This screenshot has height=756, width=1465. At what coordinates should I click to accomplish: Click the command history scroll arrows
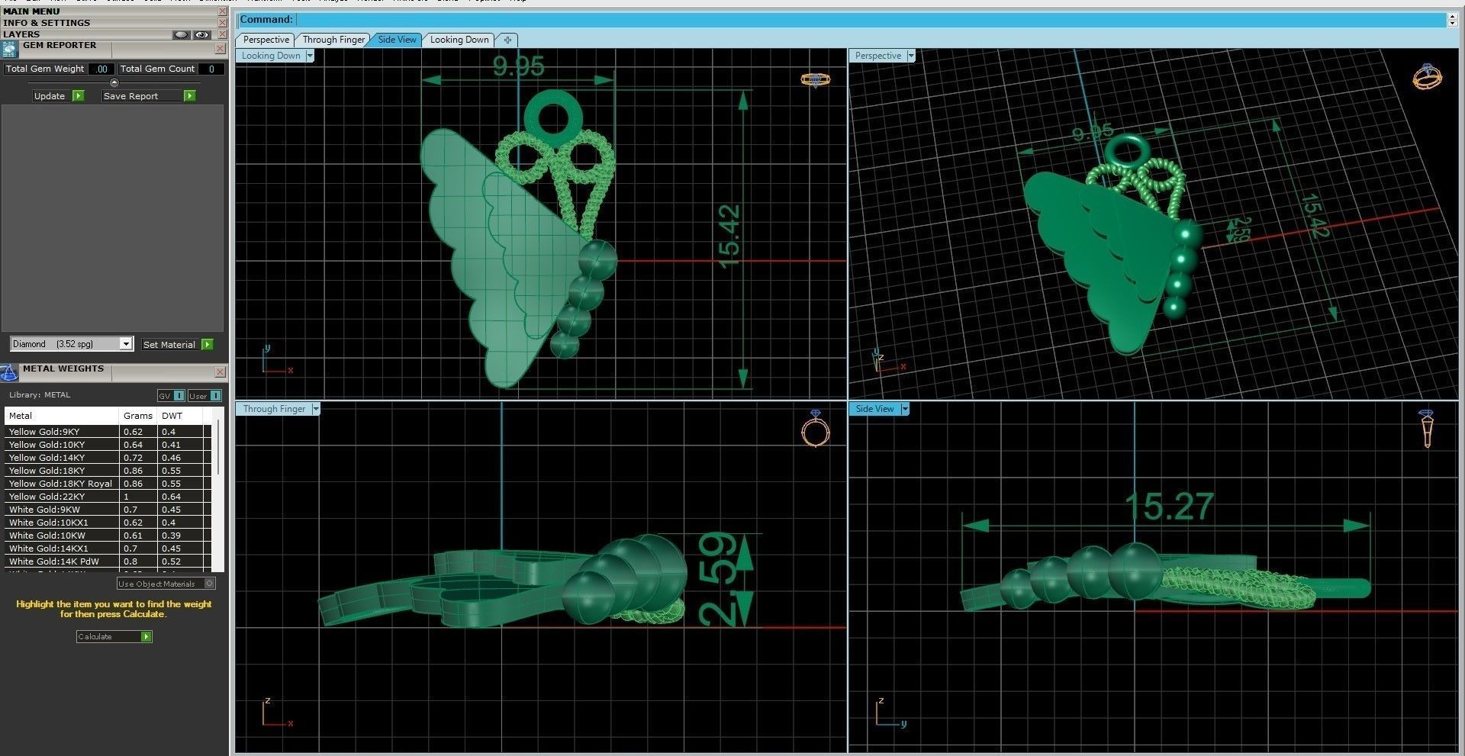[x=1453, y=20]
